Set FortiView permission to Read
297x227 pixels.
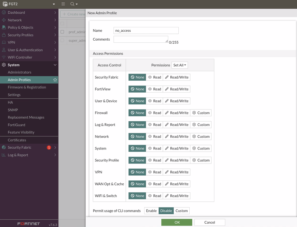click(154, 89)
